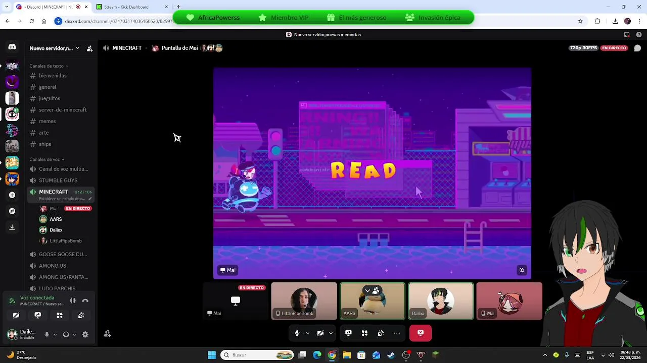Go to Chrome home page button
Image resolution: width=647 pixels, height=363 pixels.
tap(43, 21)
